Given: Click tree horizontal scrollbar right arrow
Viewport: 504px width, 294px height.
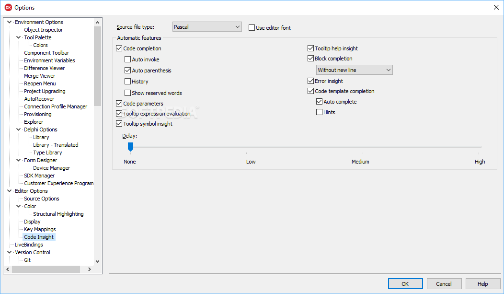Looking at the screenshot, I should coord(90,269).
